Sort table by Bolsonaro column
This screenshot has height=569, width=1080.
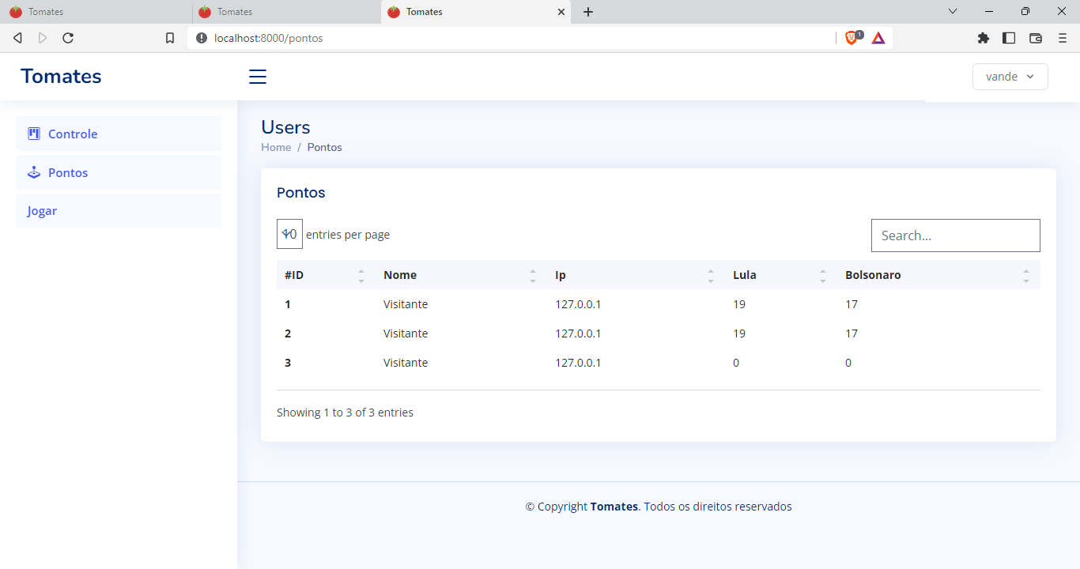coord(938,275)
